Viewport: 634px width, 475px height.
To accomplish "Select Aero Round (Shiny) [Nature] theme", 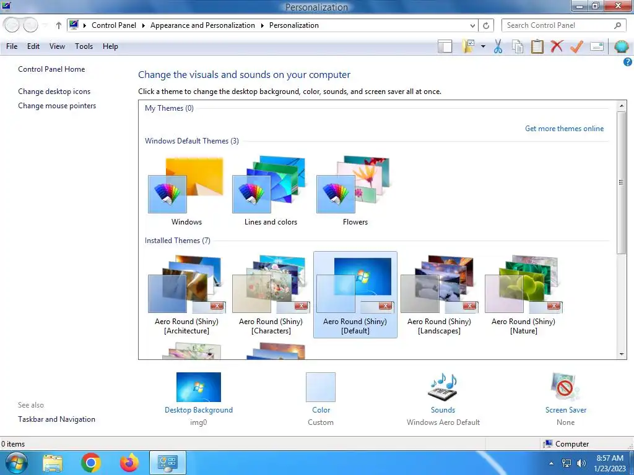I will coord(523,295).
